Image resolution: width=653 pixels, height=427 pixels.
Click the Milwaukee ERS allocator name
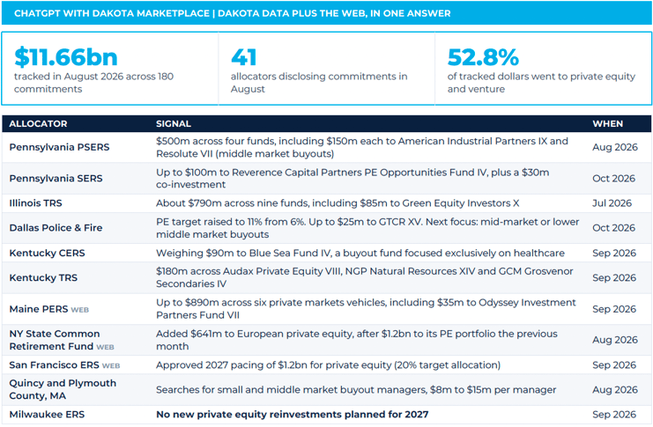(x=47, y=415)
